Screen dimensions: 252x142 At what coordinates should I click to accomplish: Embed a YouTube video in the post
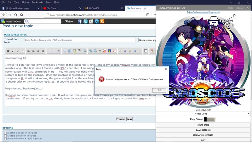[x=105, y=51]
